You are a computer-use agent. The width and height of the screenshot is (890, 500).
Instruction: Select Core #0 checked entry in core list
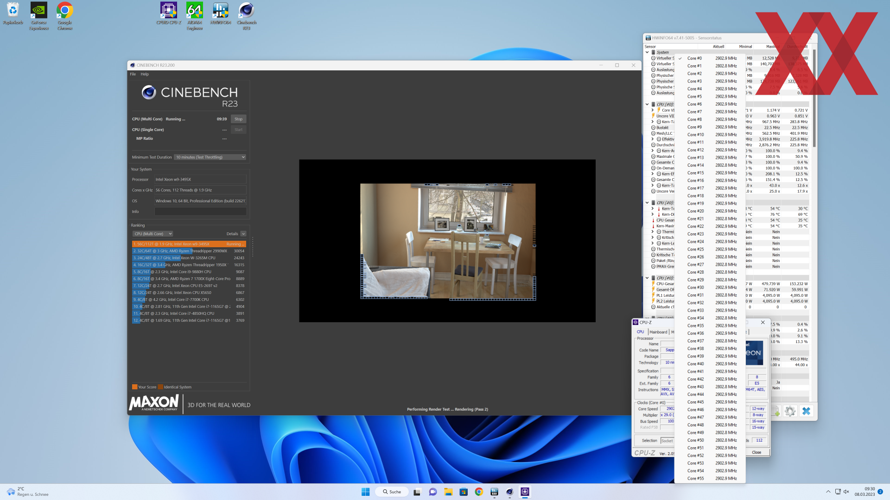coord(710,58)
